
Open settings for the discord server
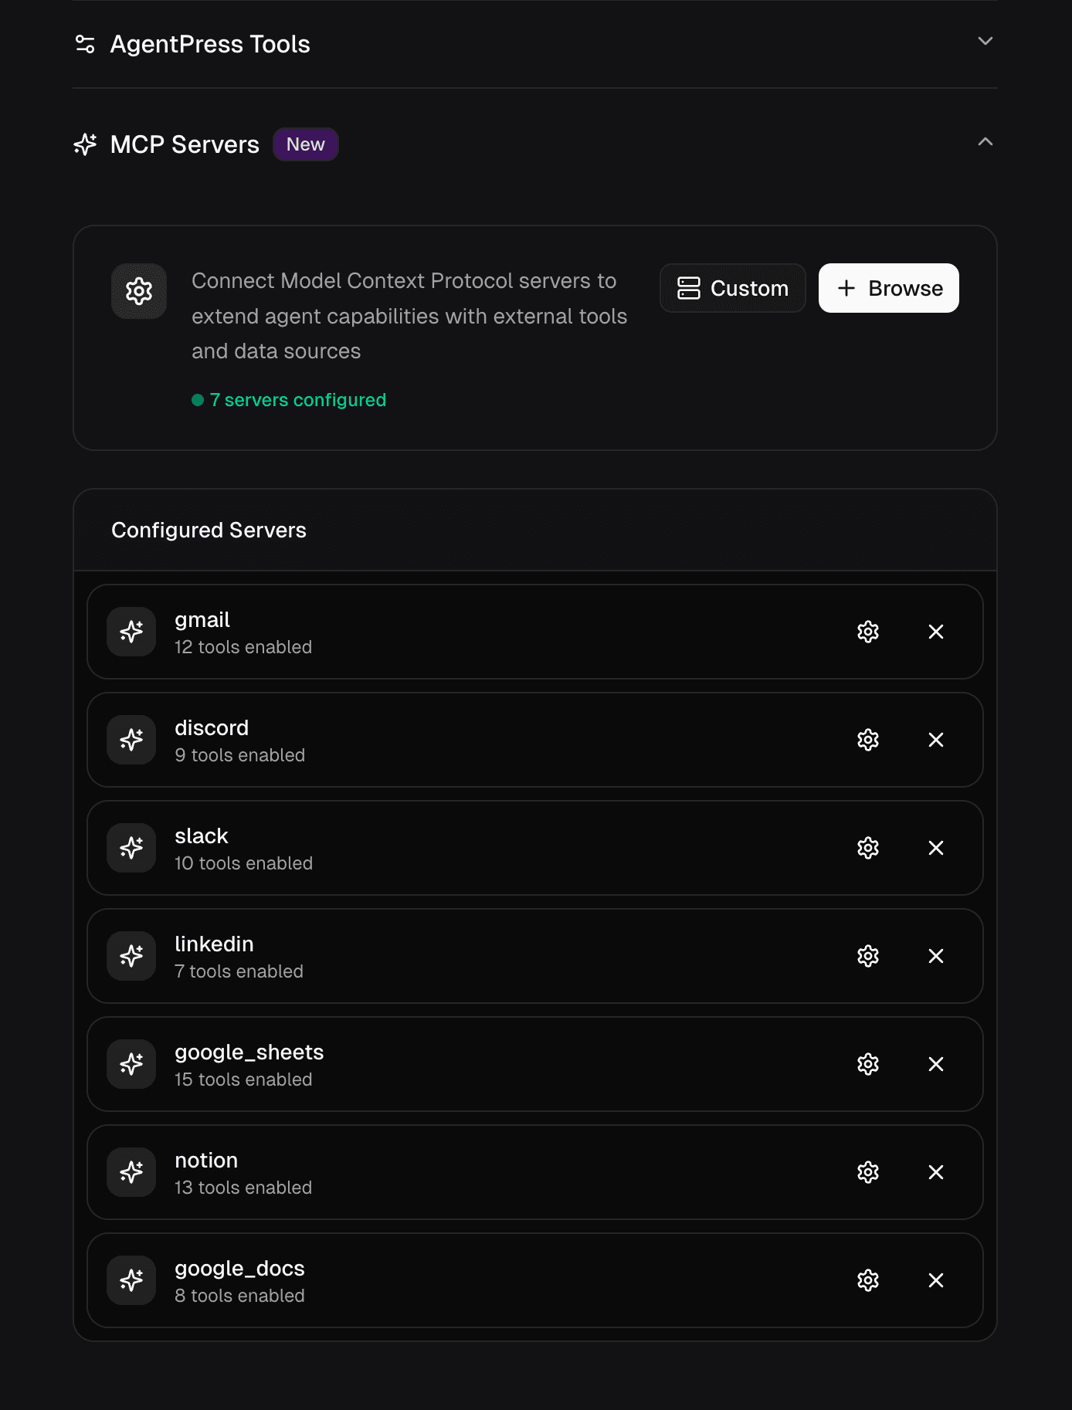[867, 740]
